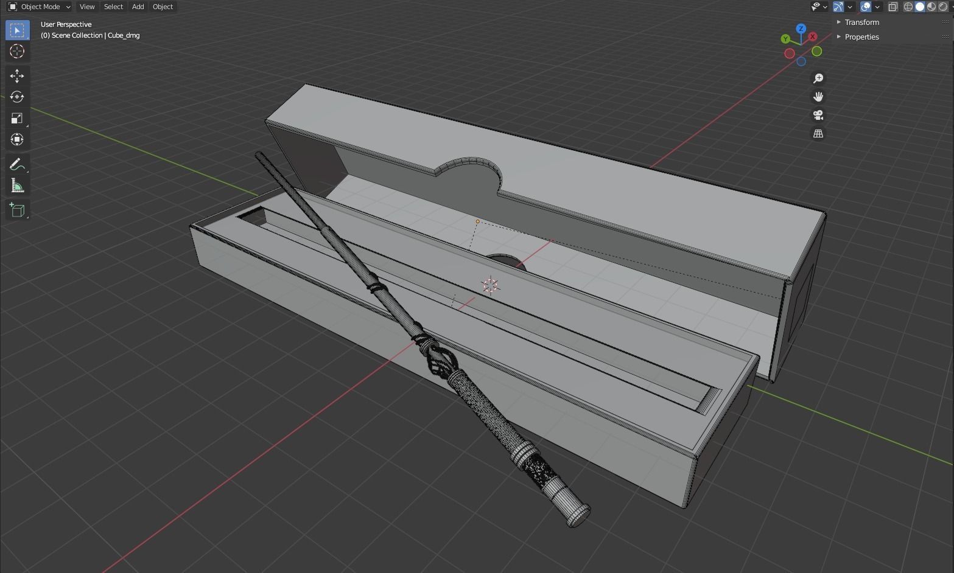Switch viewport to wireframe shading
This screenshot has height=573, width=954.
[x=908, y=7]
